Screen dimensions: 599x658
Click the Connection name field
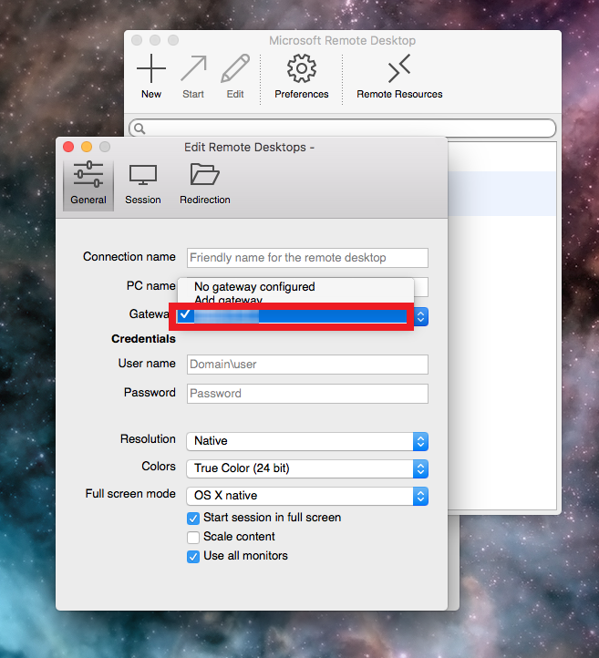pyautogui.click(x=307, y=258)
